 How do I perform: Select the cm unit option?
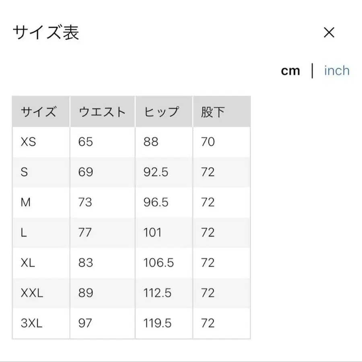pos(290,70)
